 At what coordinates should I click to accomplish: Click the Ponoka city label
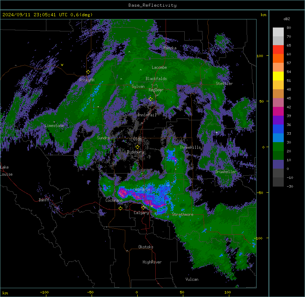[x=170, y=48]
